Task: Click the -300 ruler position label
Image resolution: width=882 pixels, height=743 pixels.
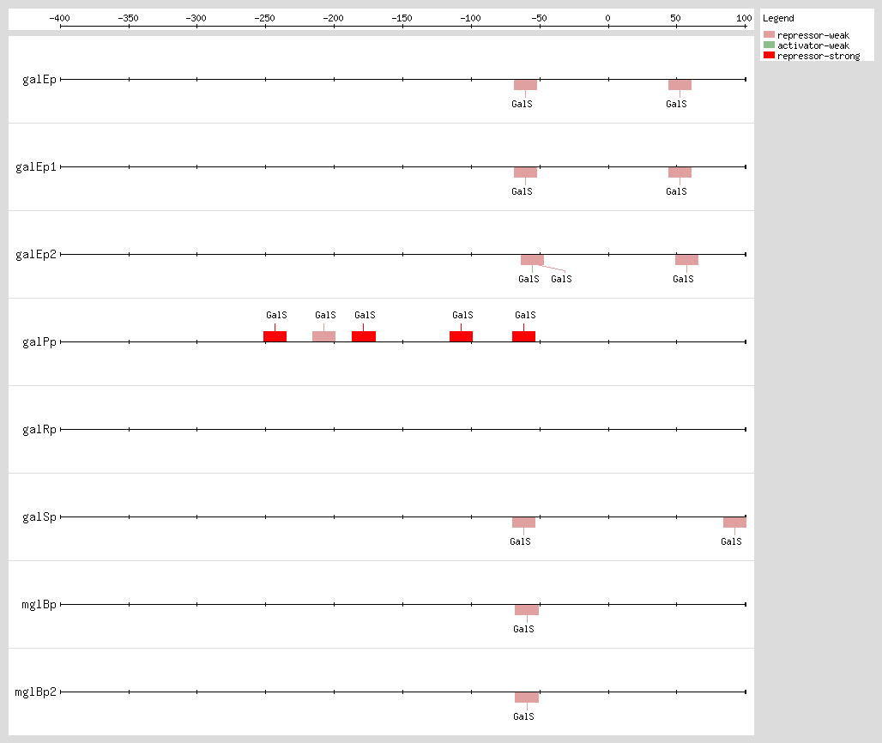Action: [x=196, y=18]
